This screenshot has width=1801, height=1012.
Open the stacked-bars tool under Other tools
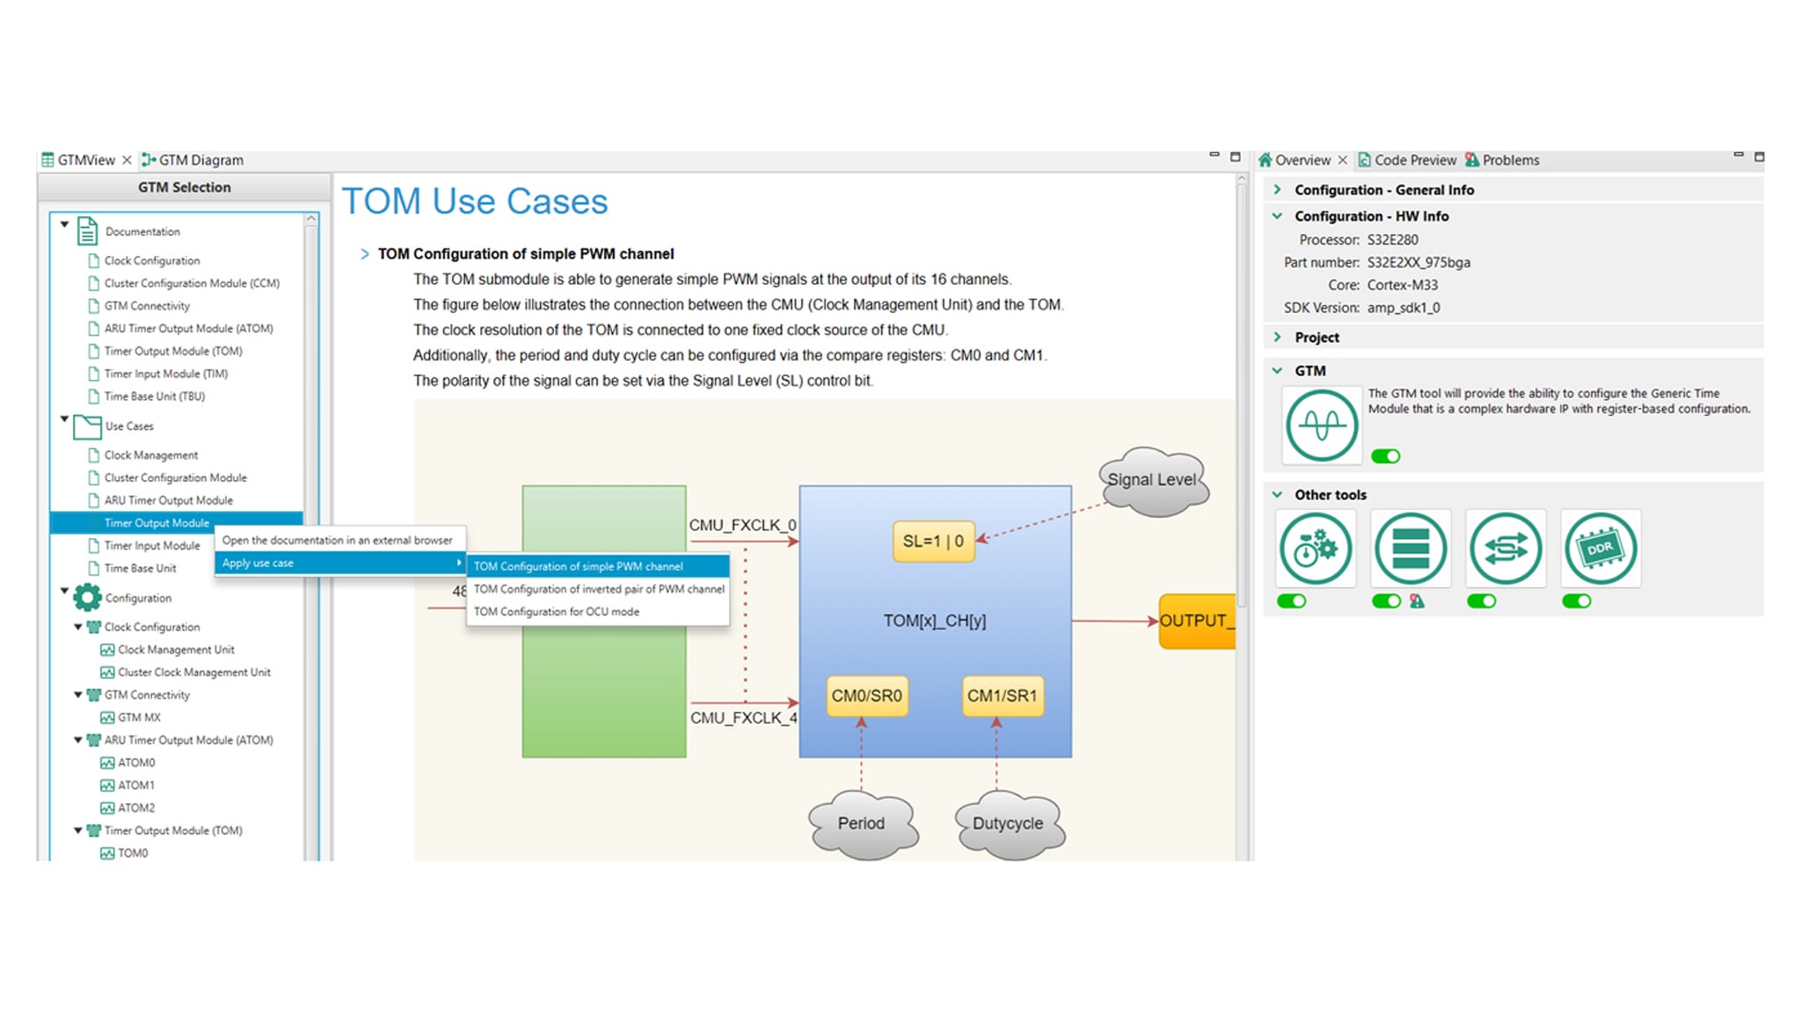(x=1411, y=549)
